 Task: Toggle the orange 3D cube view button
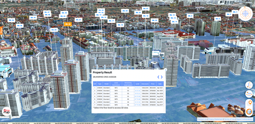click(249, 112)
